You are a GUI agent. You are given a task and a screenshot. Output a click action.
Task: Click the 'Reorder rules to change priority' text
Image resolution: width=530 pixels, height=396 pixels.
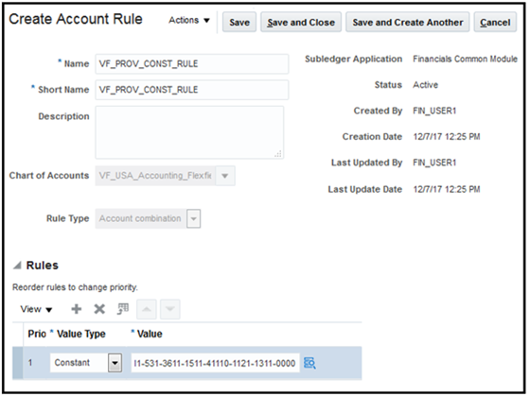75,287
